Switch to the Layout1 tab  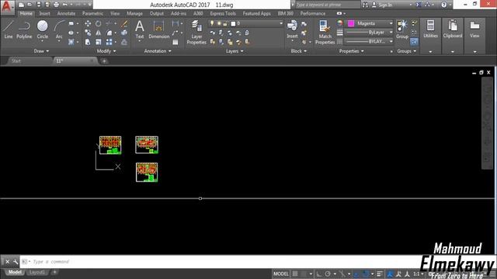coord(37,272)
